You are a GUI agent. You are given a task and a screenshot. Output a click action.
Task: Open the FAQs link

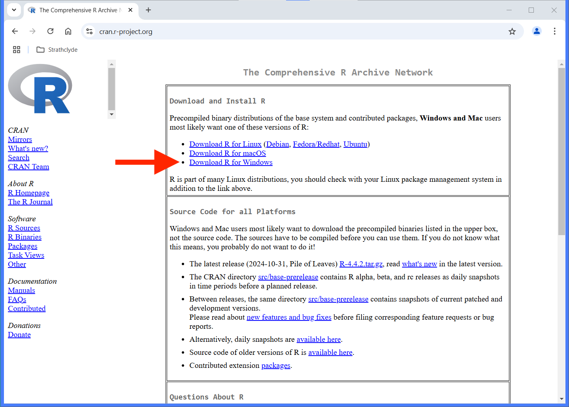tap(17, 300)
